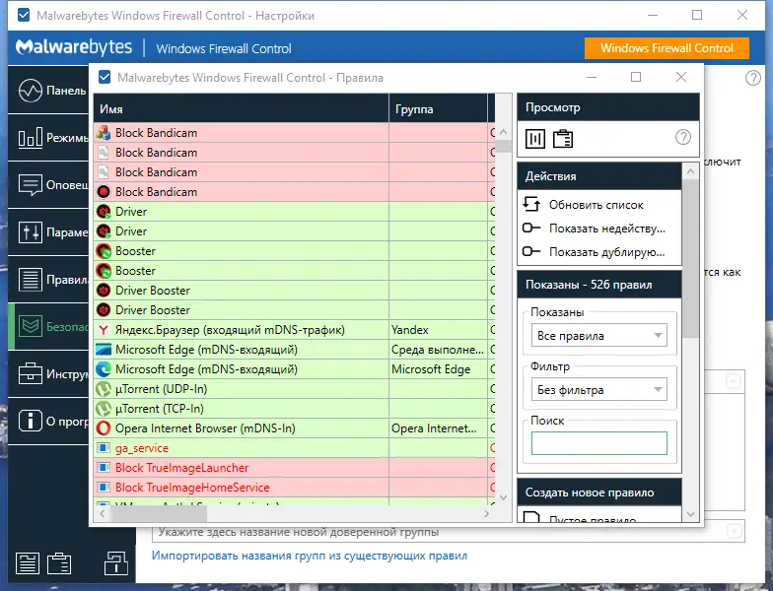
Task: Click scroll down arrow of rules list
Action: [503, 497]
